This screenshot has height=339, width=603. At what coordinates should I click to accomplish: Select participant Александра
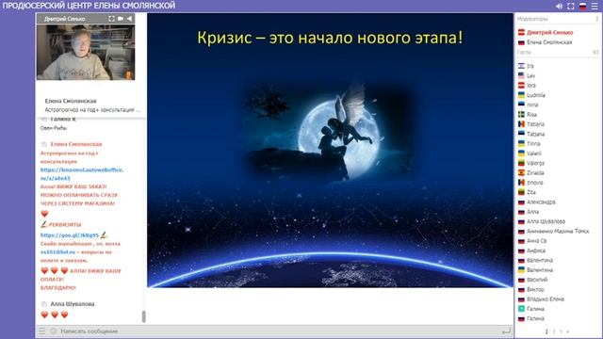click(x=541, y=202)
